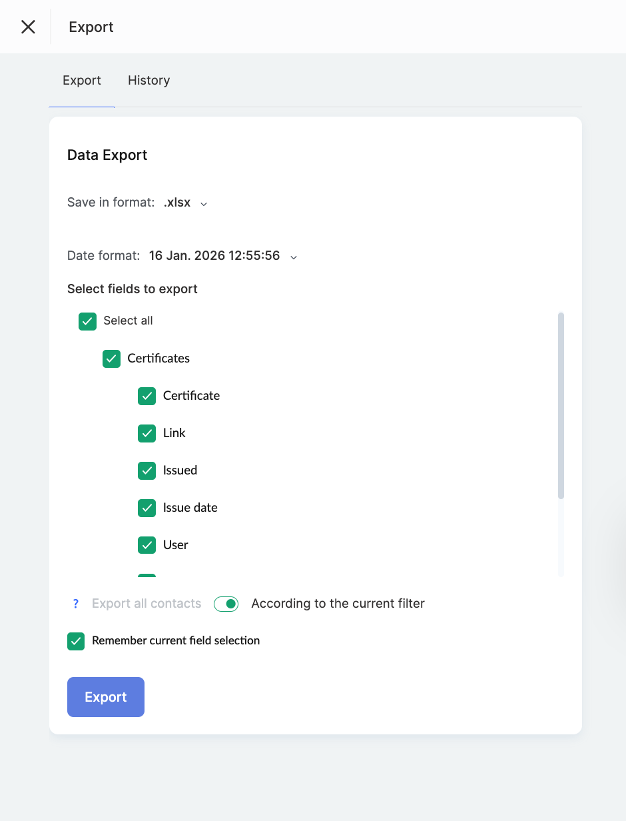This screenshot has height=821, width=626.
Task: Click the field list vertical scrollbar
Action: [561, 405]
